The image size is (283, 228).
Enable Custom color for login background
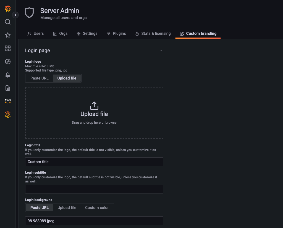tap(97, 207)
